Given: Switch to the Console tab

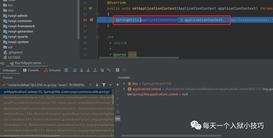Looking at the screenshot, I should coord(31,70).
